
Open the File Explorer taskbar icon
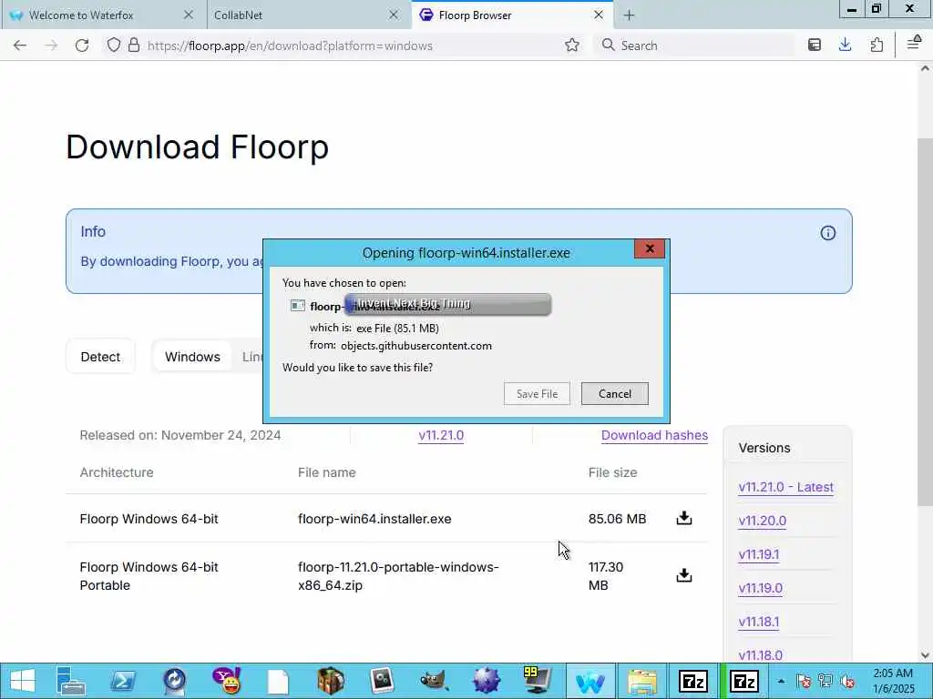[x=641, y=681]
